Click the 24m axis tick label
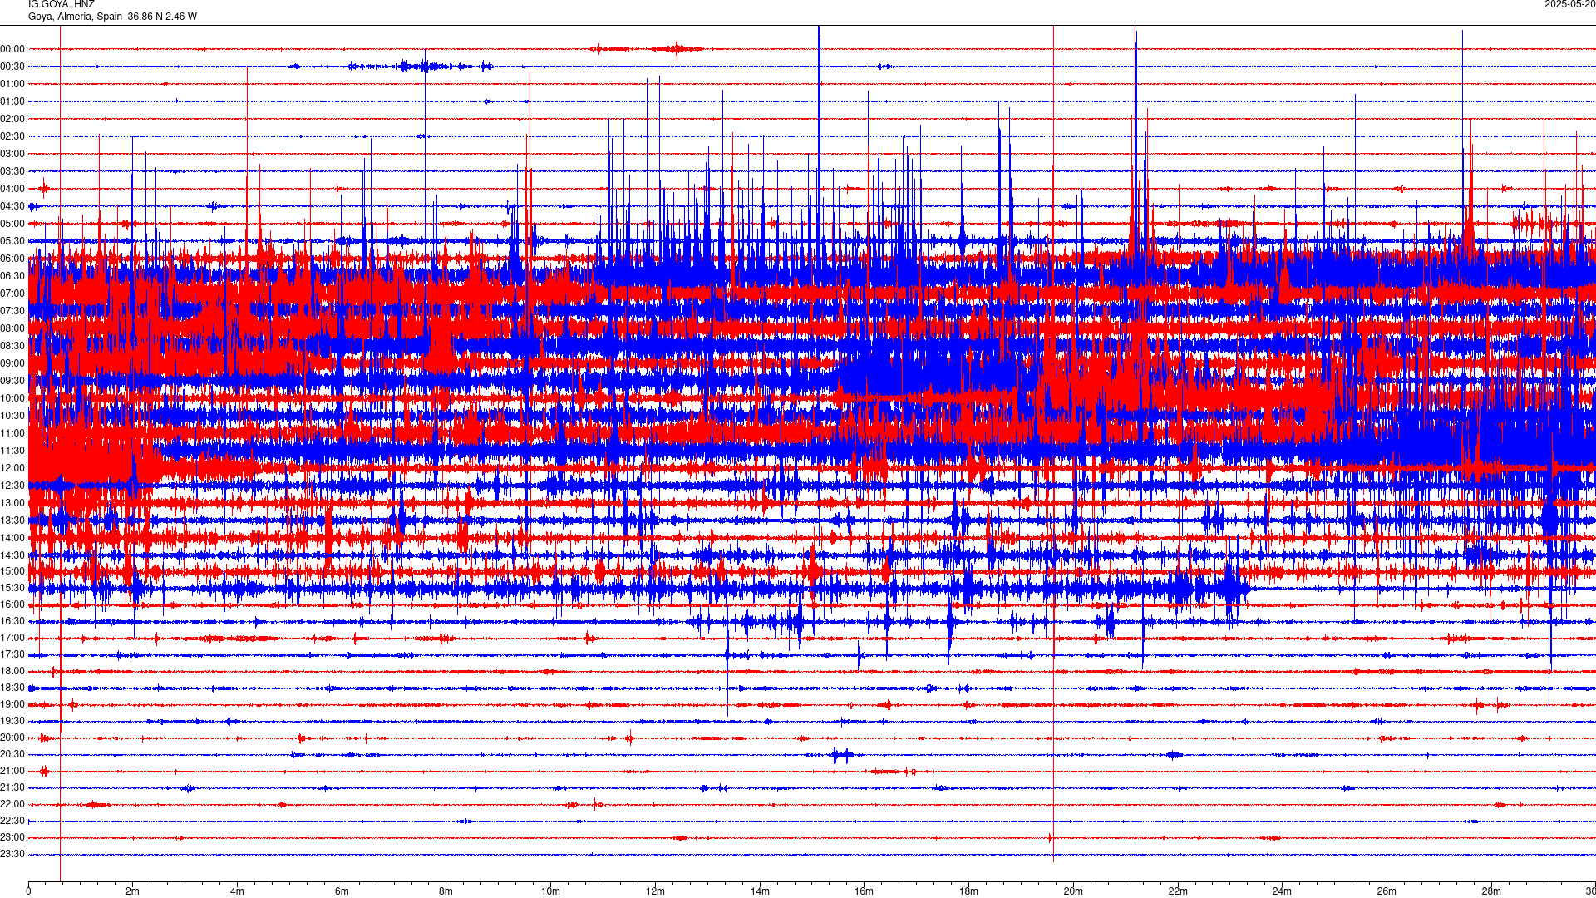This screenshot has height=898, width=1596. click(1282, 891)
